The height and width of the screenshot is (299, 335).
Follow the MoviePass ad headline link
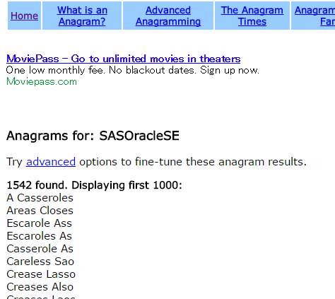click(124, 59)
